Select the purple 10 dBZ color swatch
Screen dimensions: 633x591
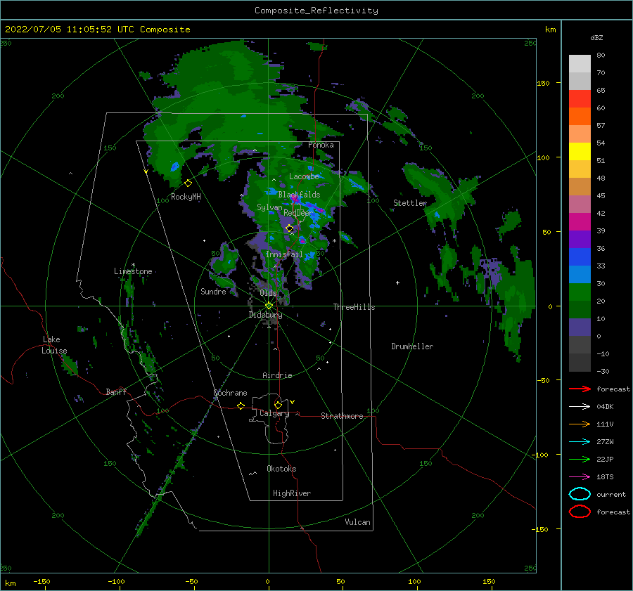(x=580, y=327)
